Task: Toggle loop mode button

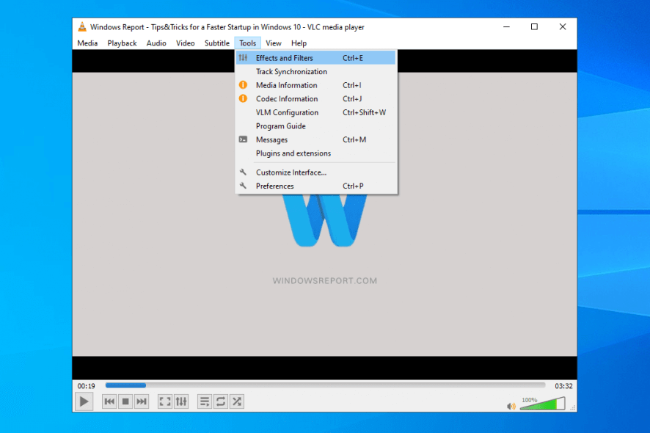Action: [x=221, y=401]
